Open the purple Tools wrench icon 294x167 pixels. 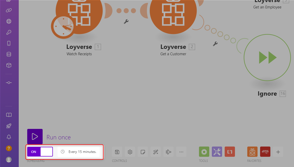217,152
